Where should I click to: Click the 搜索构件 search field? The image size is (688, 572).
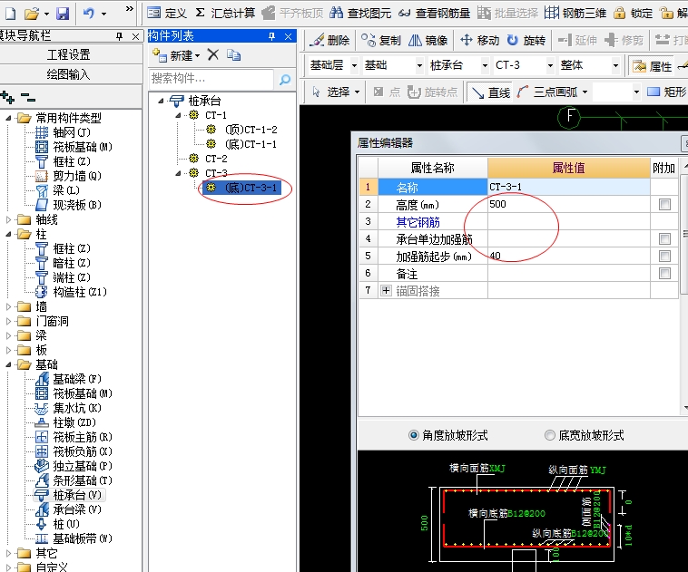[x=211, y=79]
